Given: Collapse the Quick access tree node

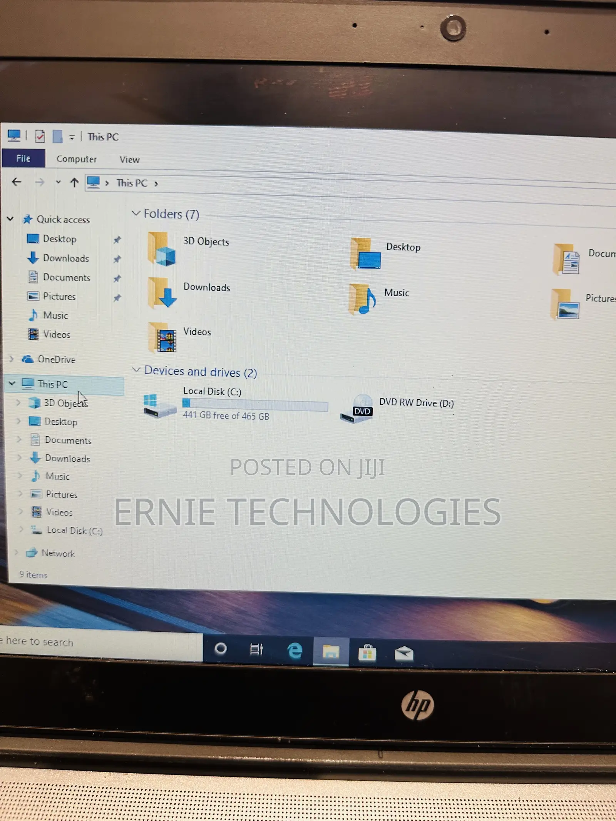Looking at the screenshot, I should pyautogui.click(x=10, y=219).
